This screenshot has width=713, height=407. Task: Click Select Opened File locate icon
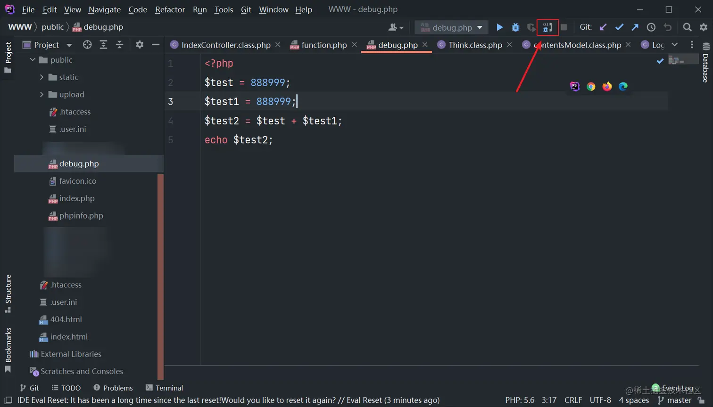tap(87, 45)
